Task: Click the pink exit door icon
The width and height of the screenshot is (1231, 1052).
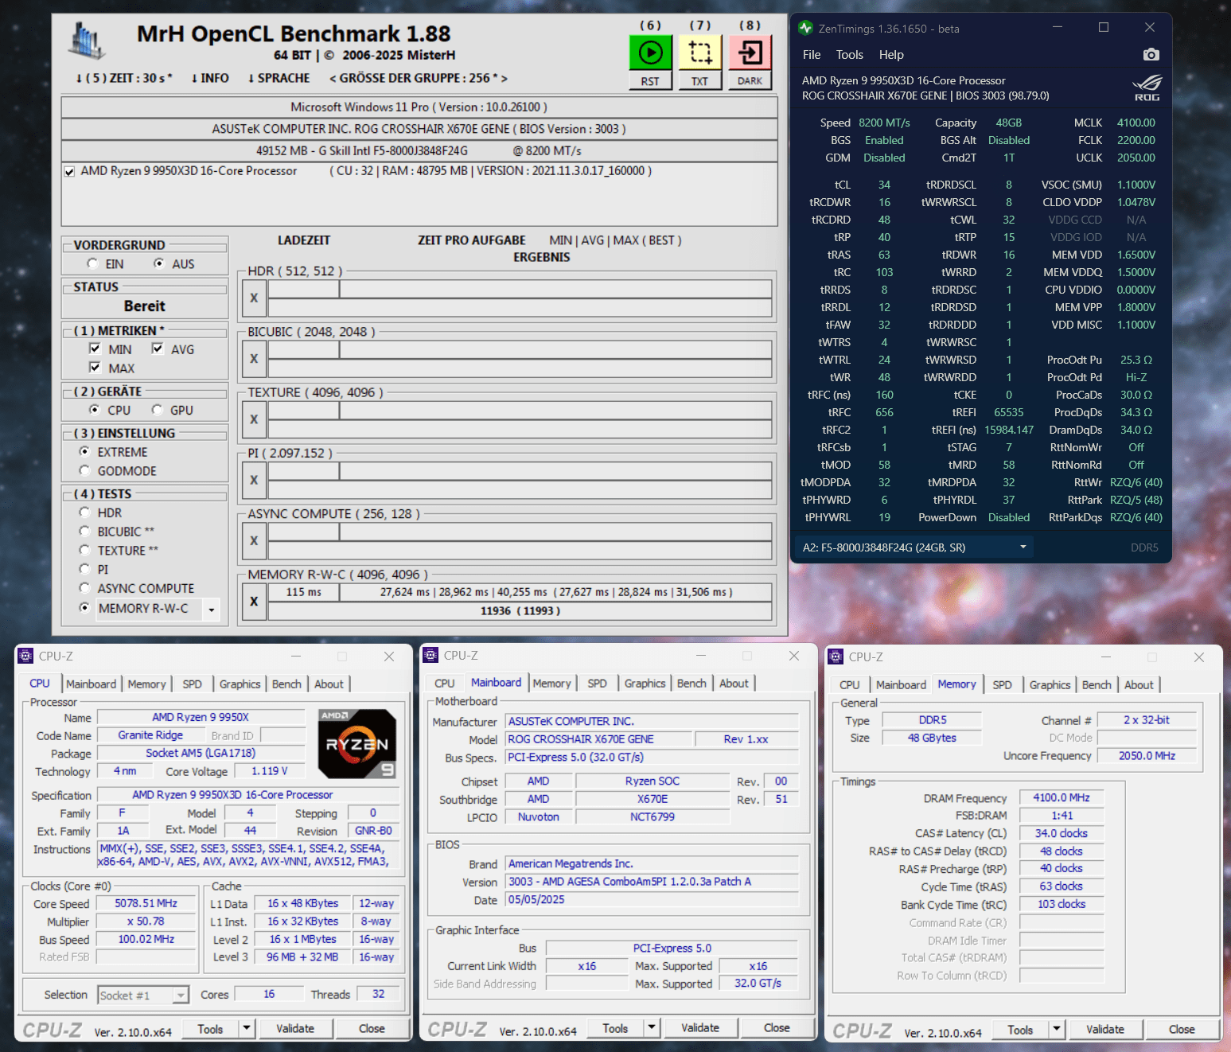Action: tap(750, 53)
